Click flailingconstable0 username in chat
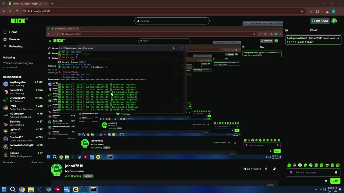The height and width of the screenshot is (193, 344). coord(297,38)
